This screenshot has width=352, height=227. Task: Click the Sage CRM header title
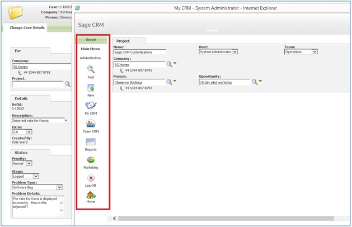(91, 25)
